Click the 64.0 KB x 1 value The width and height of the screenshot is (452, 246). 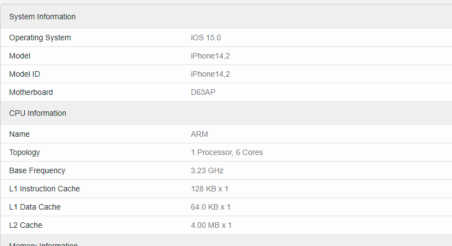[210, 207]
